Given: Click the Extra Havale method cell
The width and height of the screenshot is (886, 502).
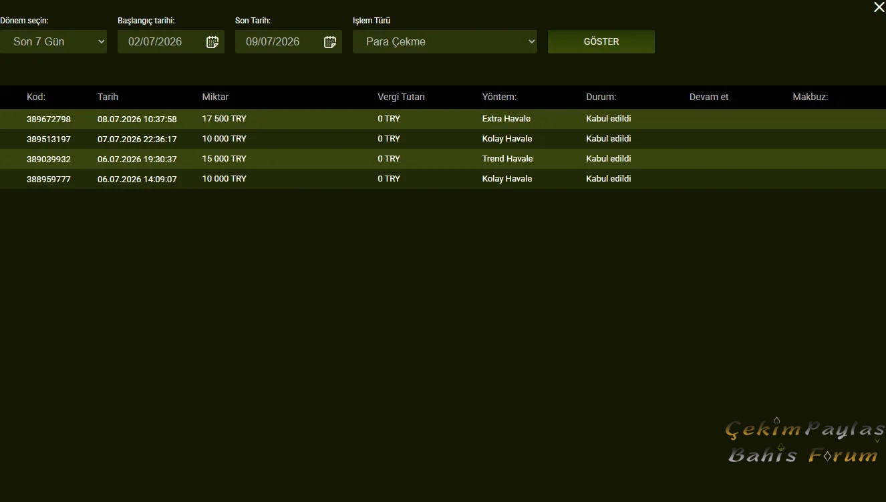Looking at the screenshot, I should click(x=506, y=119).
